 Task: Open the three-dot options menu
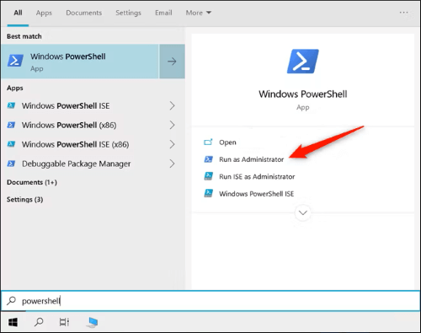(x=403, y=13)
